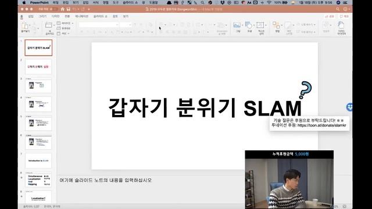Select slide 2 thumbnail
This screenshot has height=209, width=372.
pos(38,67)
